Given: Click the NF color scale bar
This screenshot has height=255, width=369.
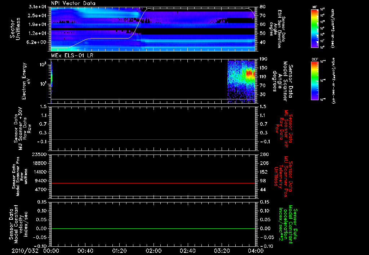Looking at the screenshot, I should click(315, 28).
